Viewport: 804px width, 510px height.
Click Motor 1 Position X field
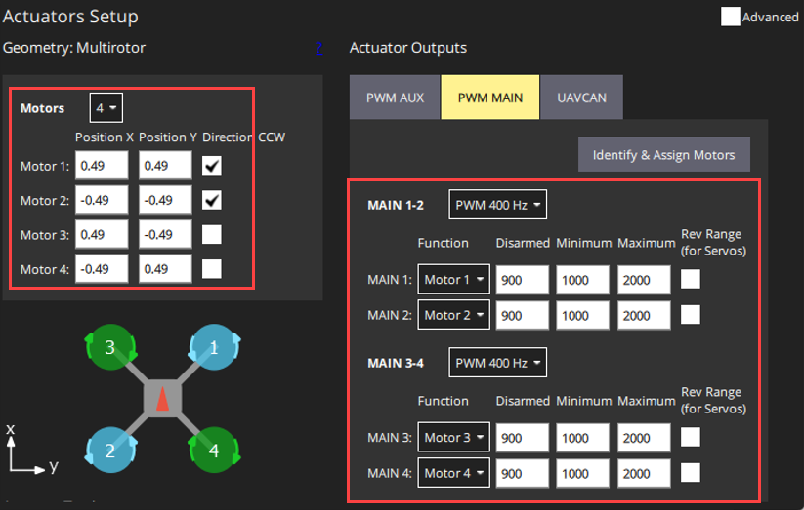(x=102, y=166)
